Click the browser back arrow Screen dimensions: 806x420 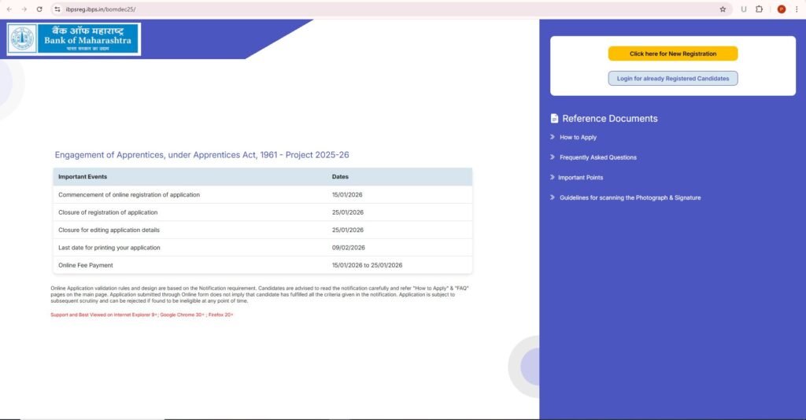click(x=9, y=9)
